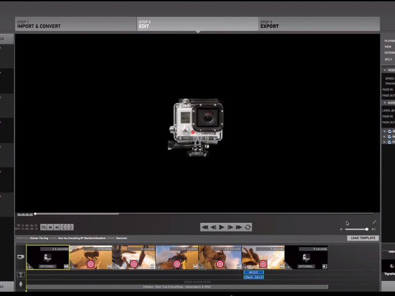Jump to previous edit point
This screenshot has height=296, width=395.
tap(50, 227)
